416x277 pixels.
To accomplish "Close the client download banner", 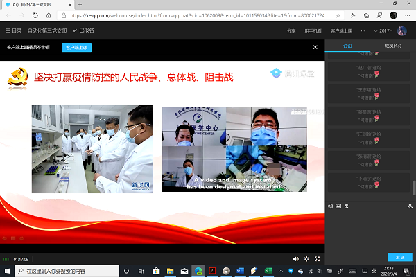I will click(x=315, y=47).
